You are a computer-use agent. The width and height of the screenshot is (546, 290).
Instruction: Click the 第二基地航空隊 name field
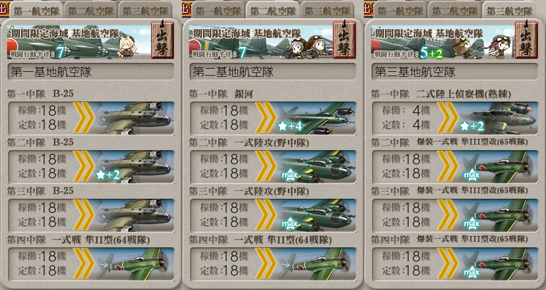tap(273, 72)
